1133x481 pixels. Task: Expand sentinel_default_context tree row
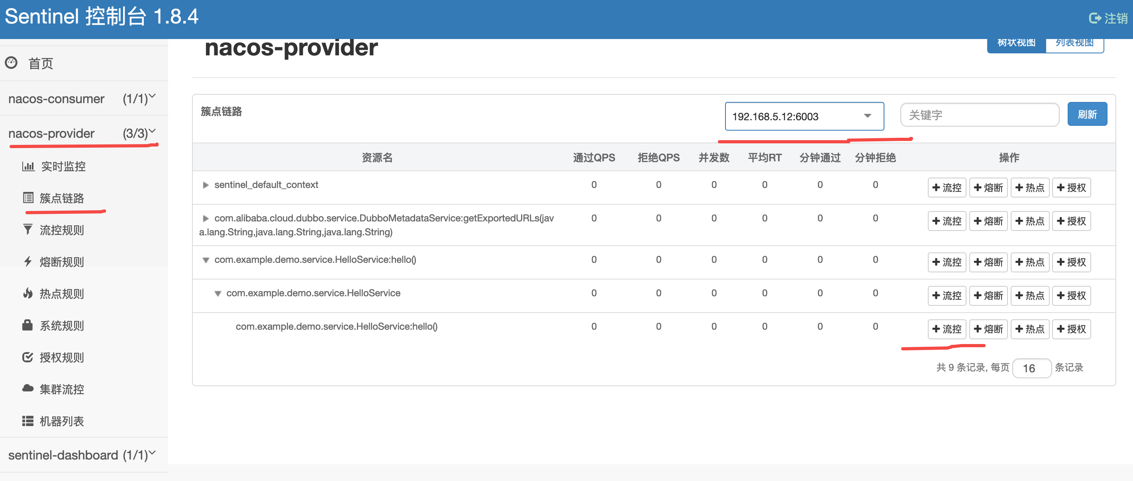[206, 185]
